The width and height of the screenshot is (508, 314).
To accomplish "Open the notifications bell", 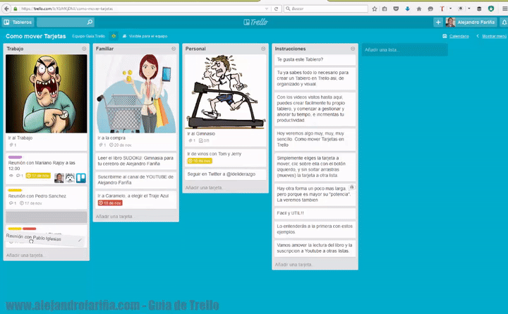I will 504,22.
